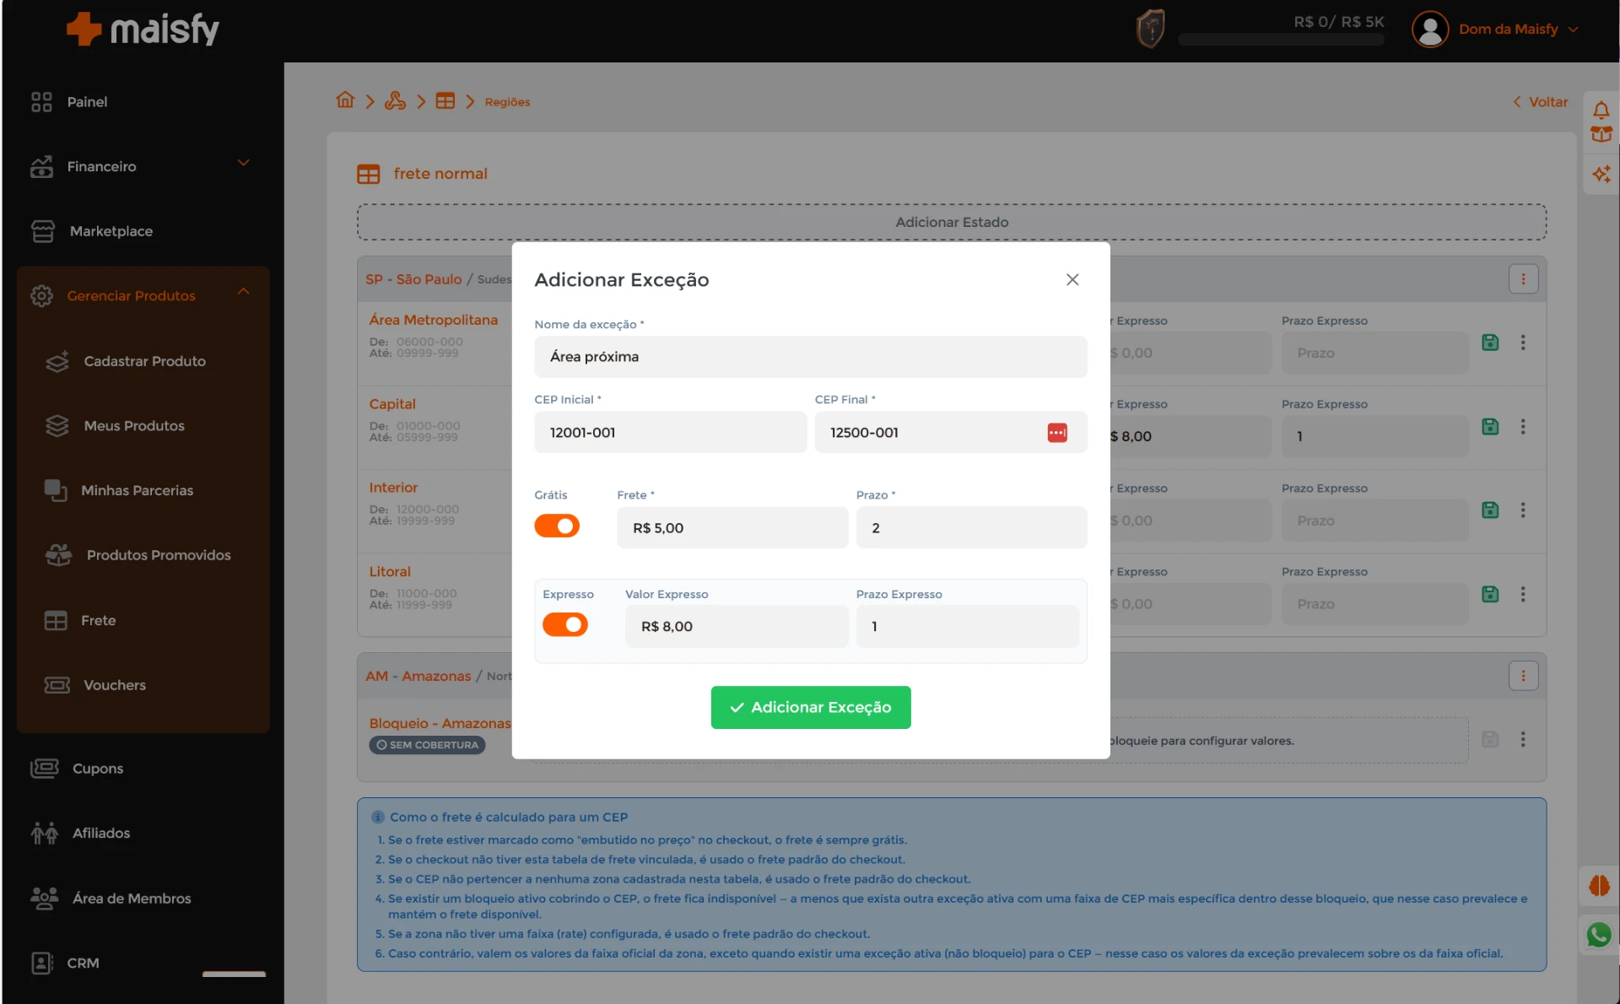Click the Frete value field R$ 5,00
The height and width of the screenshot is (1004, 1620).
pos(732,527)
